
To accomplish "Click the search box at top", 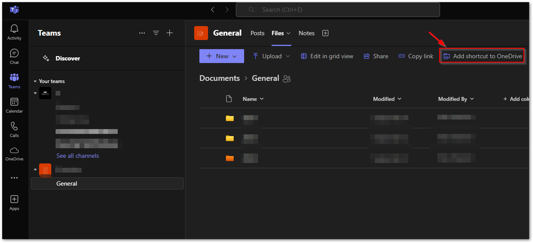I will (338, 10).
